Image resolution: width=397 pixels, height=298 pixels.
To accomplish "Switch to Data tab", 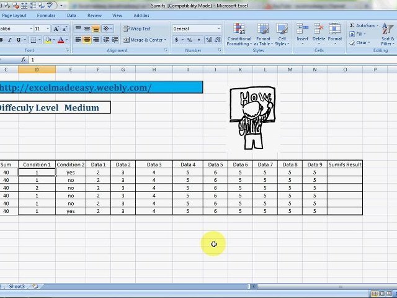I will click(72, 16).
